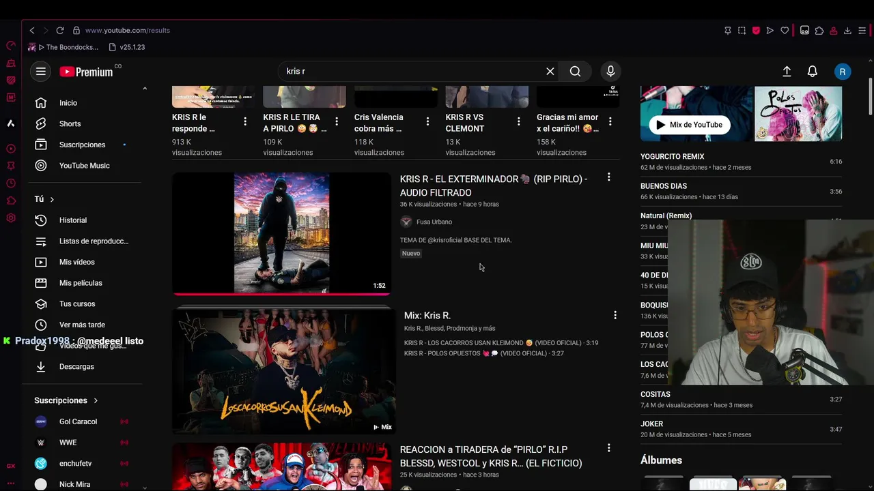Open the Fusa Urbano channel link
The width and height of the screenshot is (874, 491).
click(x=434, y=222)
